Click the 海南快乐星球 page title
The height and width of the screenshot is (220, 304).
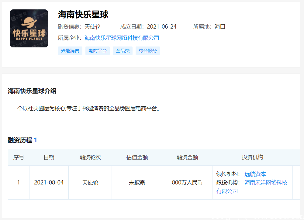tap(83, 15)
